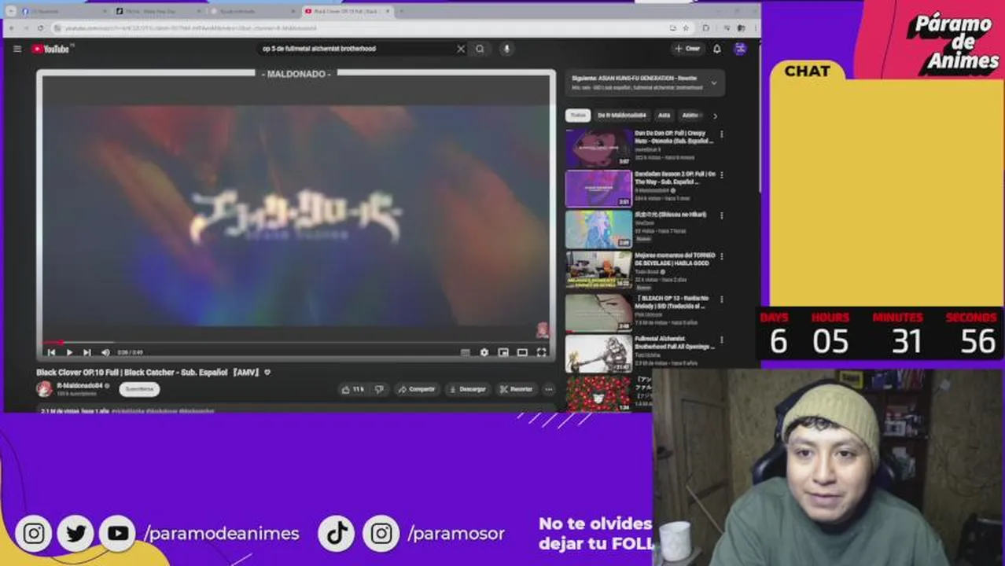Skip to the next video
1005x566 pixels.
[87, 352]
